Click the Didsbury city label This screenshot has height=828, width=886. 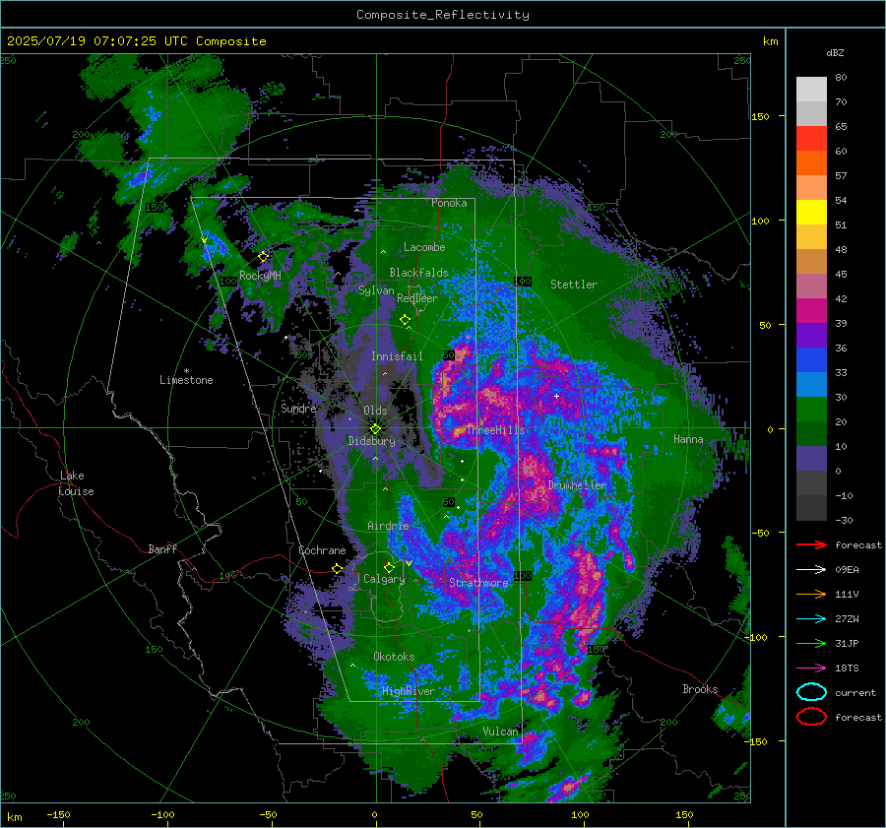coord(371,441)
